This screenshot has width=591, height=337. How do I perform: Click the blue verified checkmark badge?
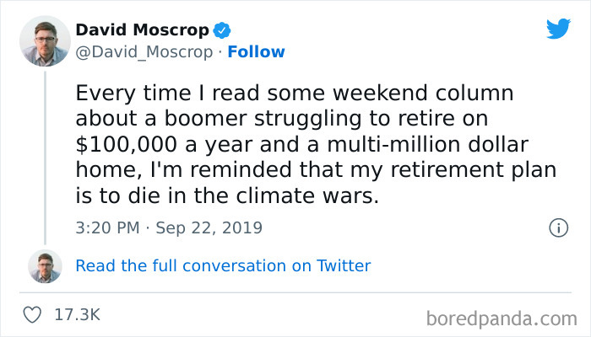click(x=221, y=31)
